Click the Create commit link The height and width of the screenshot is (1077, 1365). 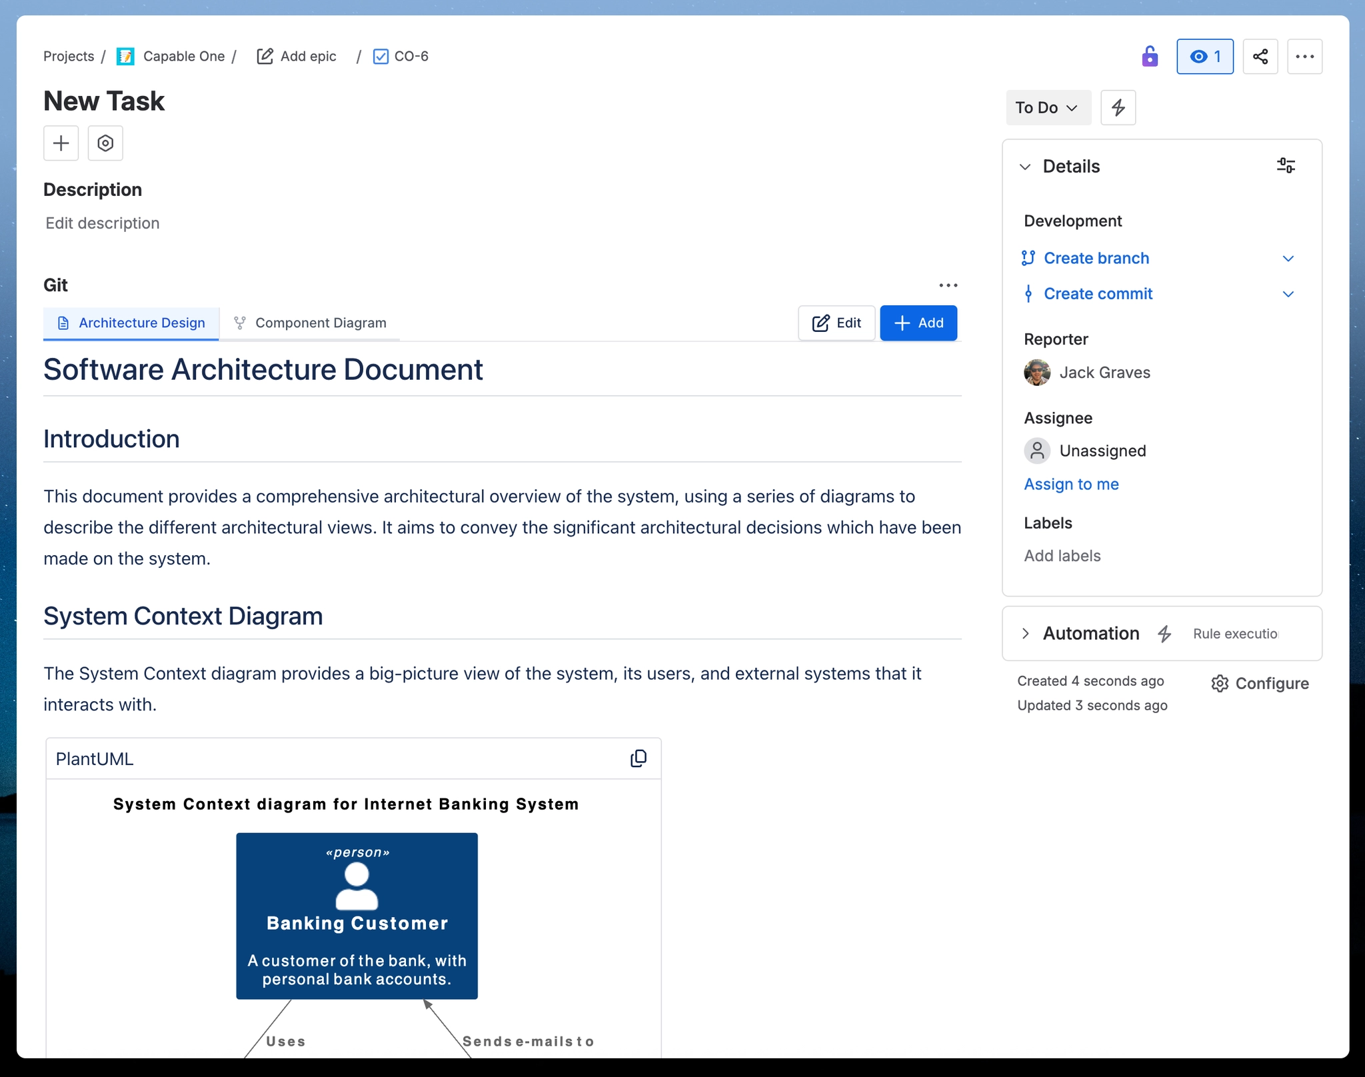[1098, 294]
